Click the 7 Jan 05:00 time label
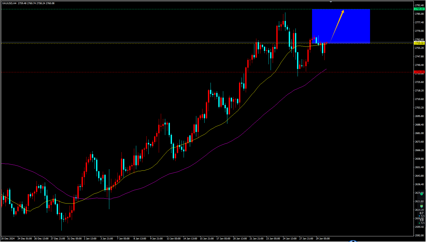The image size is (426, 242). pos(123,238)
